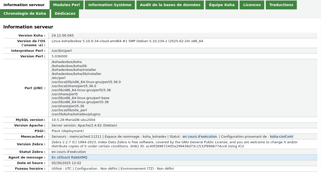This screenshot has width=321, height=175.
Task: Click the /etc/perl path line
Action: tap(59, 78)
